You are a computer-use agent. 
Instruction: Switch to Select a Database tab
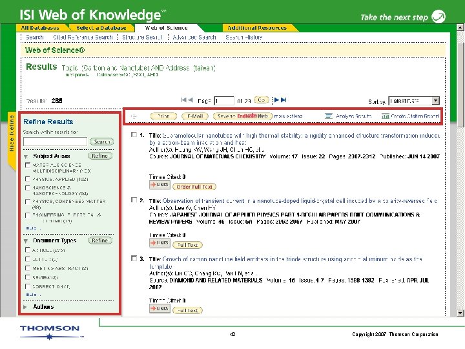(101, 28)
